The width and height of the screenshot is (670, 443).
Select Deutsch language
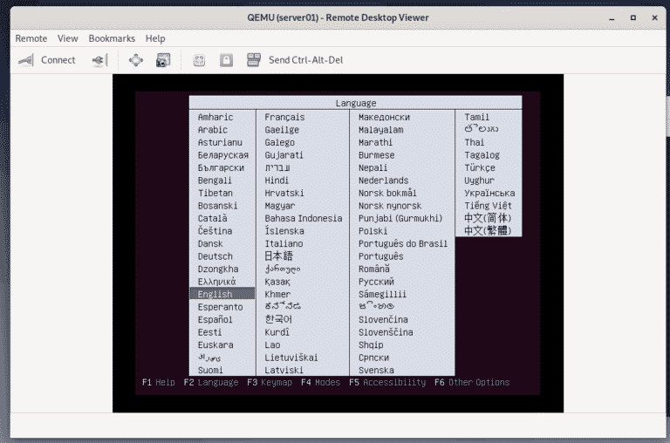pyautogui.click(x=215, y=256)
